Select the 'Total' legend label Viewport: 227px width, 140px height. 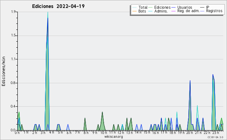[x=143, y=7]
